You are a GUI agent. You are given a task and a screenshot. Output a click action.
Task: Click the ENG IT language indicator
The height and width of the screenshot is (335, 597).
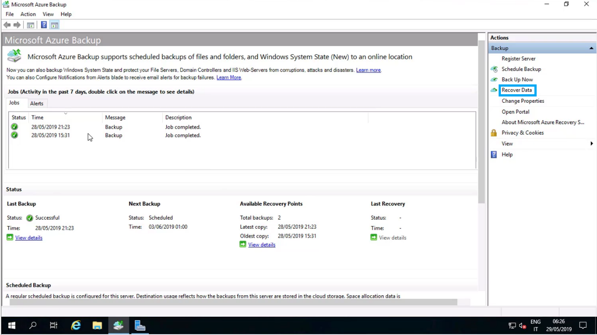pyautogui.click(x=535, y=326)
